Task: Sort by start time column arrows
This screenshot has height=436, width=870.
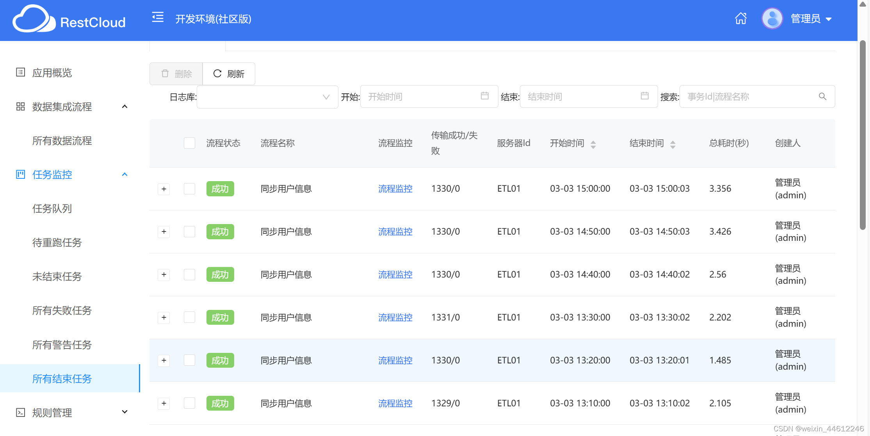Action: 593,144
